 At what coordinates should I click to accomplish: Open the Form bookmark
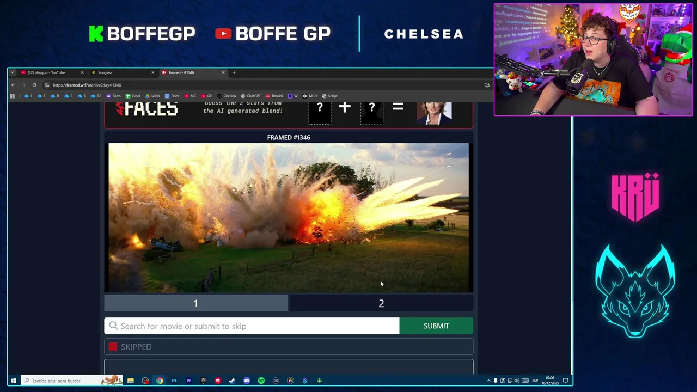click(x=114, y=96)
